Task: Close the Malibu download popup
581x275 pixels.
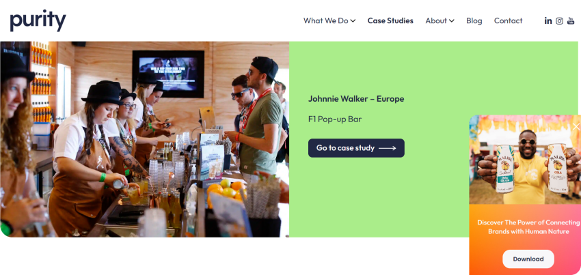Action: [x=576, y=127]
